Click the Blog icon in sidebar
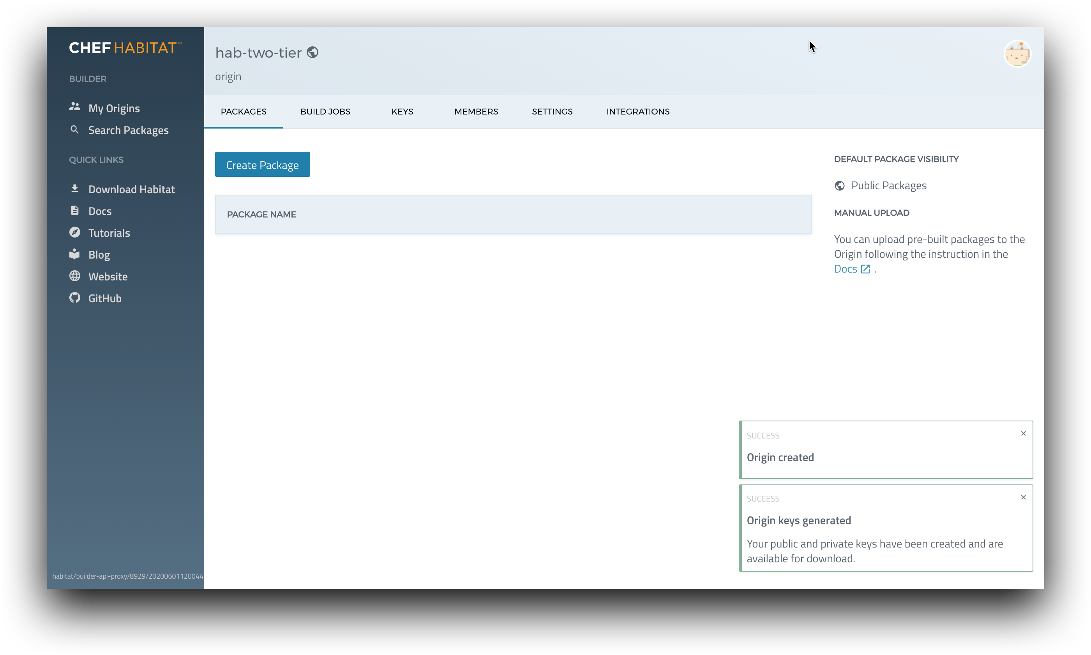 [x=75, y=254]
